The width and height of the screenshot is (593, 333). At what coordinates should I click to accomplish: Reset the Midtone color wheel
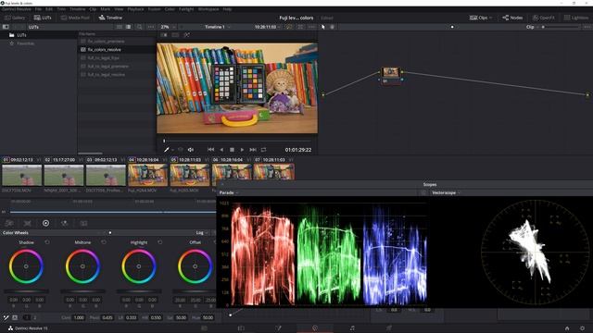pos(104,242)
